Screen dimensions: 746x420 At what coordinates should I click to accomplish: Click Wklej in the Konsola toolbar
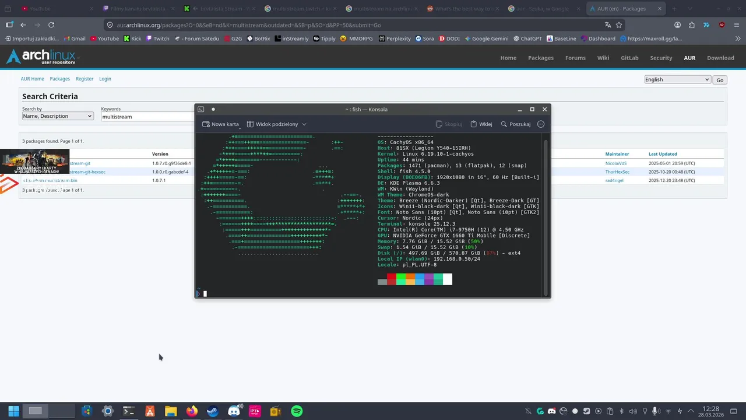pos(481,124)
